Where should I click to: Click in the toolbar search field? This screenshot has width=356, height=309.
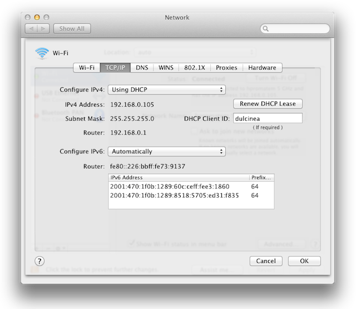click(295, 29)
